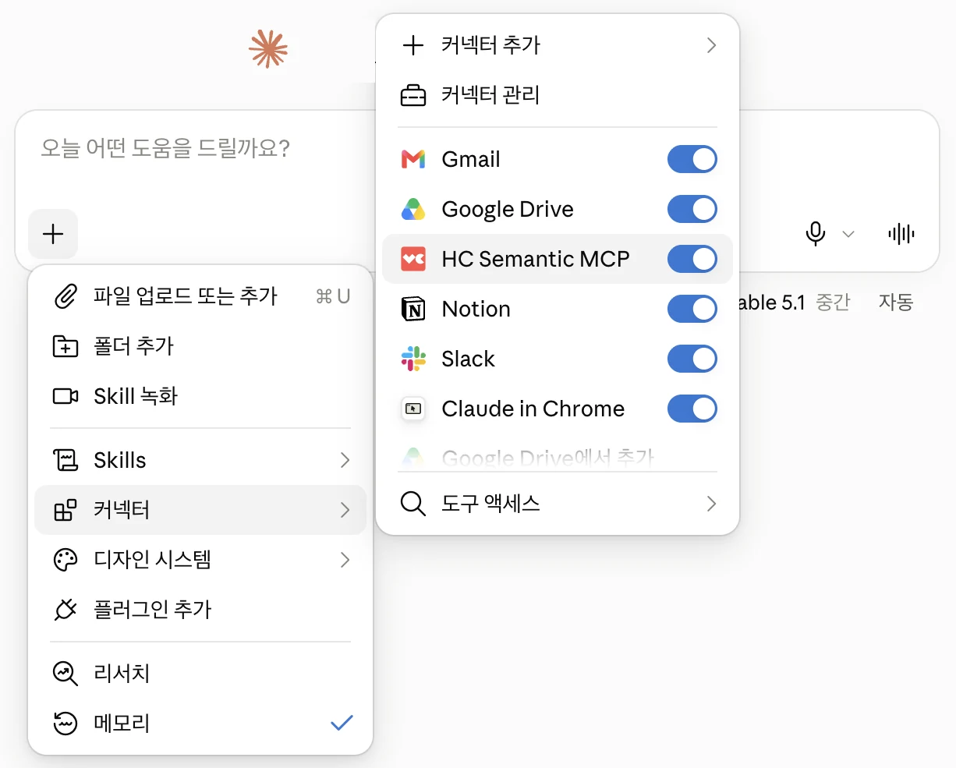Click the briefcase icon for 커넥터 관리

(413, 95)
